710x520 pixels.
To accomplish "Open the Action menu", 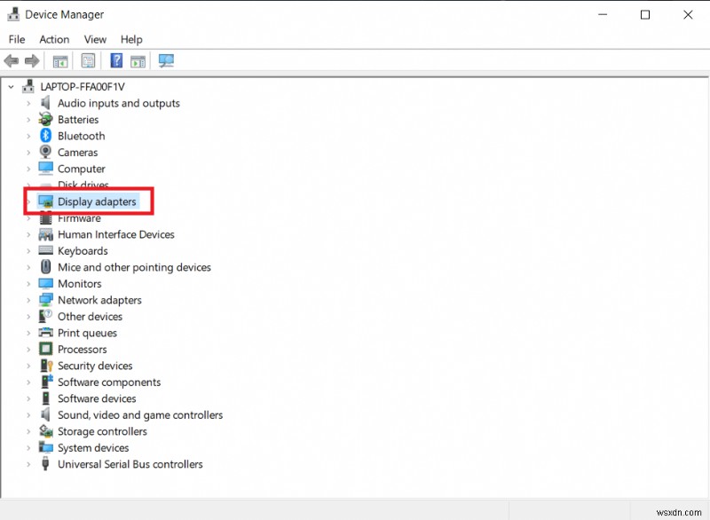I will (x=54, y=39).
